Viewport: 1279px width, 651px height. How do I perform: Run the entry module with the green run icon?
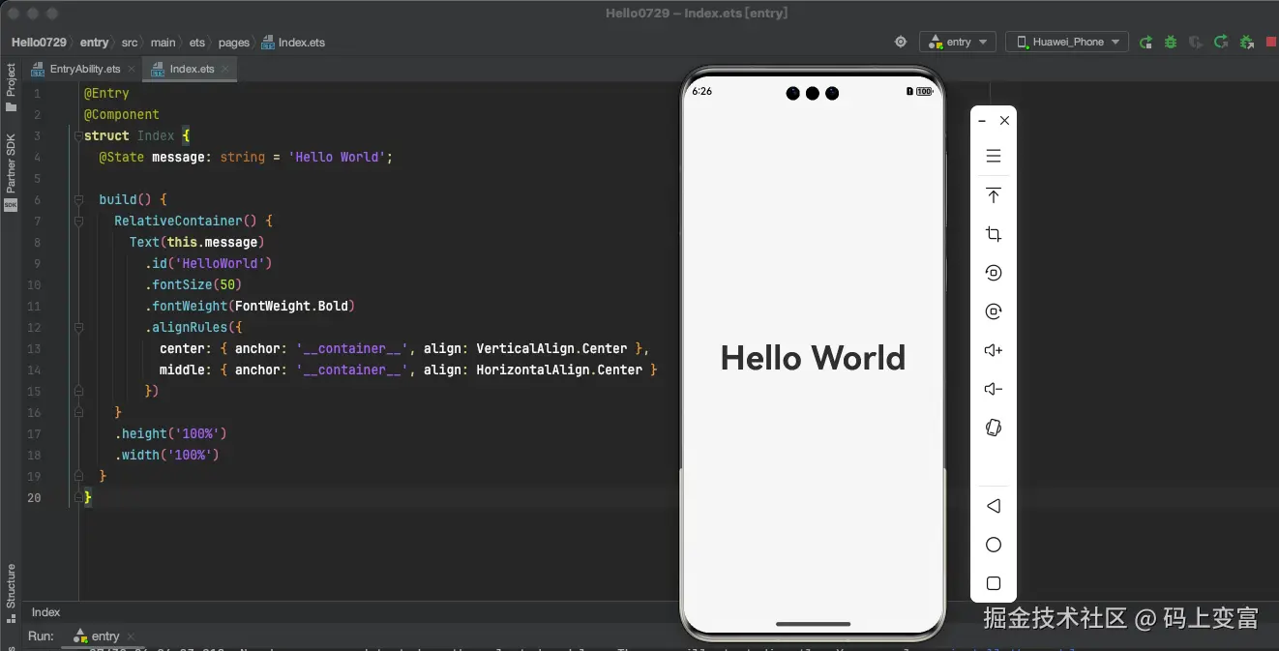tap(1145, 42)
